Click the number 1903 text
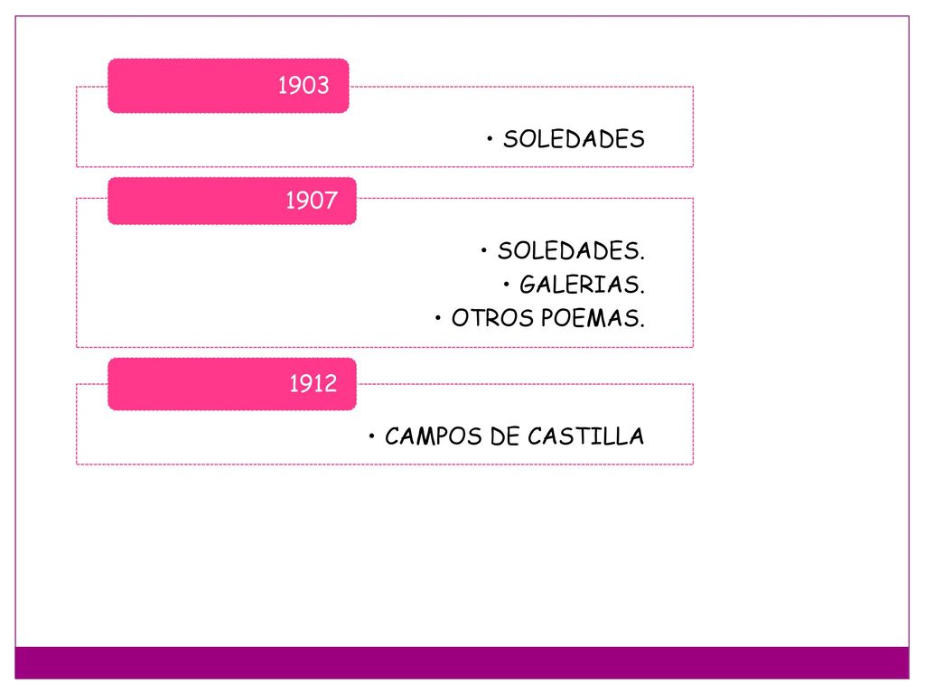The image size is (925, 694). (304, 86)
